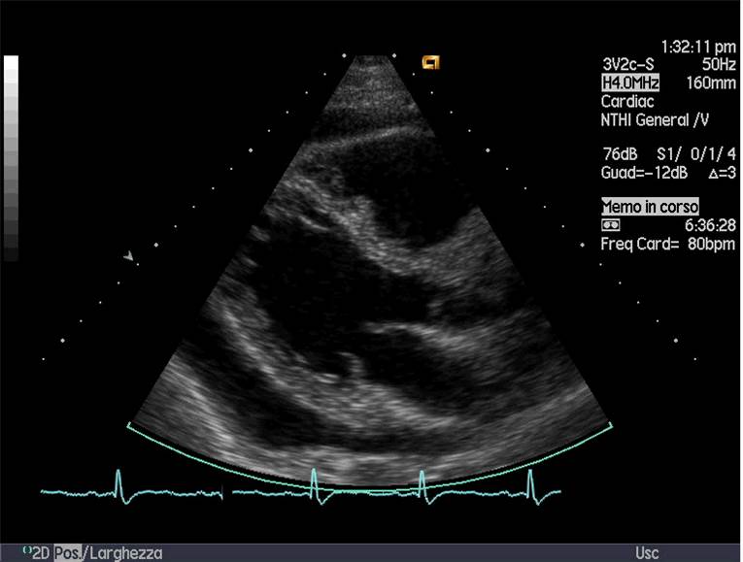Click the first QRS complex on ECG trace
This screenshot has width=743, height=562.
(118, 485)
